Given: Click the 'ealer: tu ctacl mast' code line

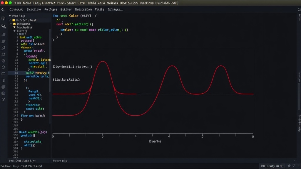Looking at the screenshot, I should coord(94,30).
